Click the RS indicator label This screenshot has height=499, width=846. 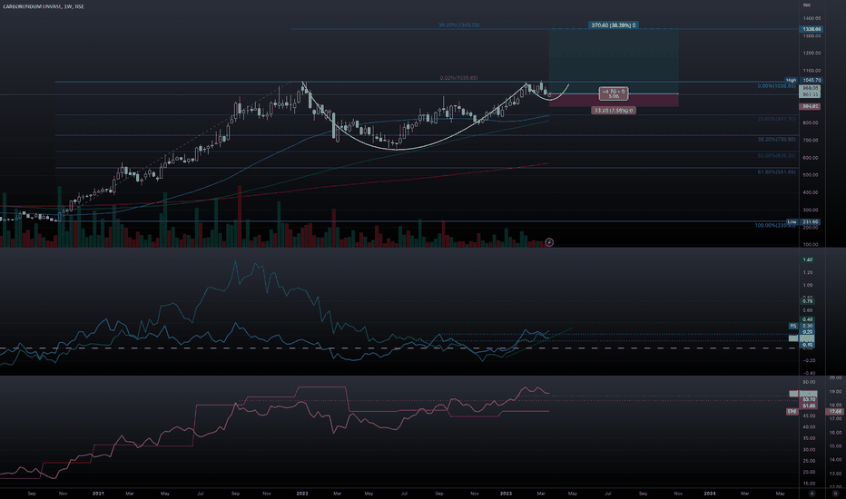[793, 326]
